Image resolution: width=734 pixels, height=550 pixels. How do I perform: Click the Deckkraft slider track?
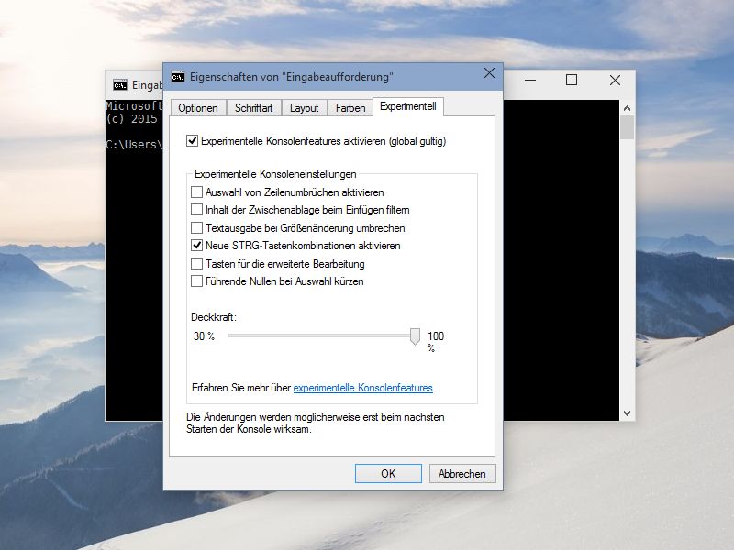[x=319, y=335]
